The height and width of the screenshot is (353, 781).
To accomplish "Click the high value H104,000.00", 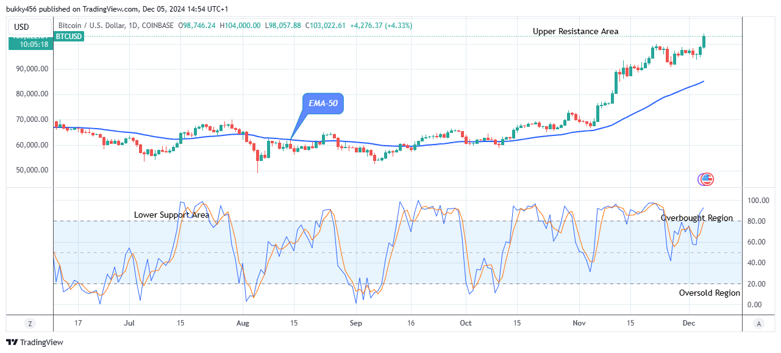I will click(240, 26).
